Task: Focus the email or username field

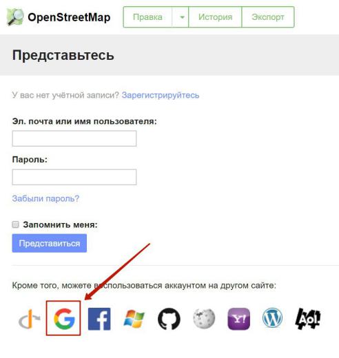Action: 74,138
